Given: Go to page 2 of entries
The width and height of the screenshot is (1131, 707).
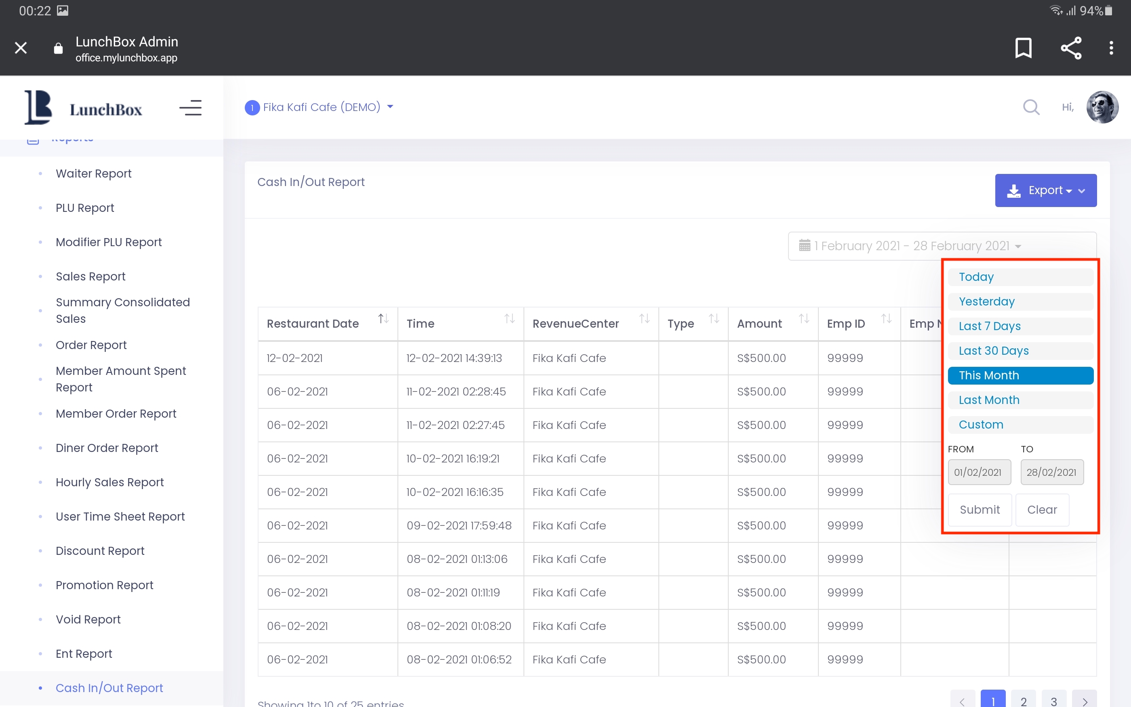Looking at the screenshot, I should click(x=1024, y=700).
